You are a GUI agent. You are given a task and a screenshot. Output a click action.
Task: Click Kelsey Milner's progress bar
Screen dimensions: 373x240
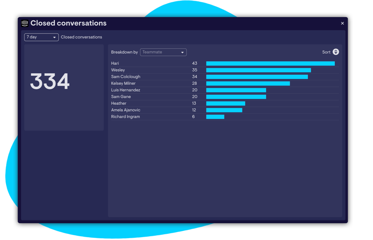(248, 83)
